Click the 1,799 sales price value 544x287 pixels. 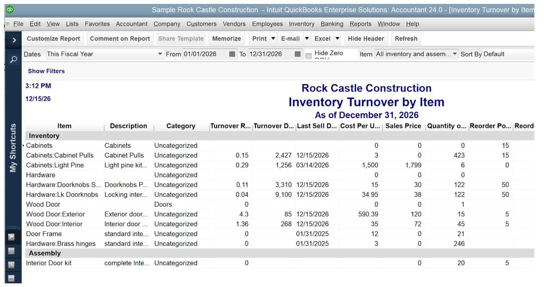tap(413, 165)
